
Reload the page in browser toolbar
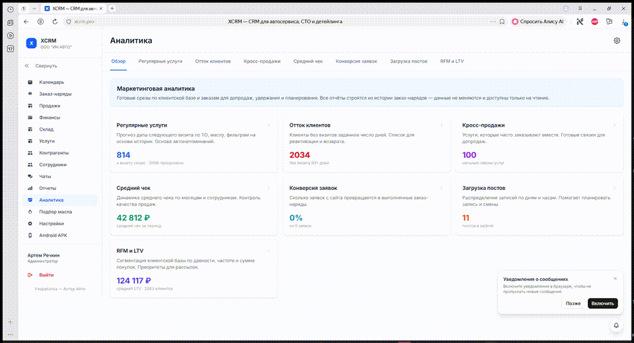[55, 22]
